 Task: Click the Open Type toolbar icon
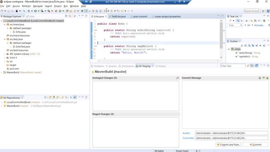[x=67, y=11]
